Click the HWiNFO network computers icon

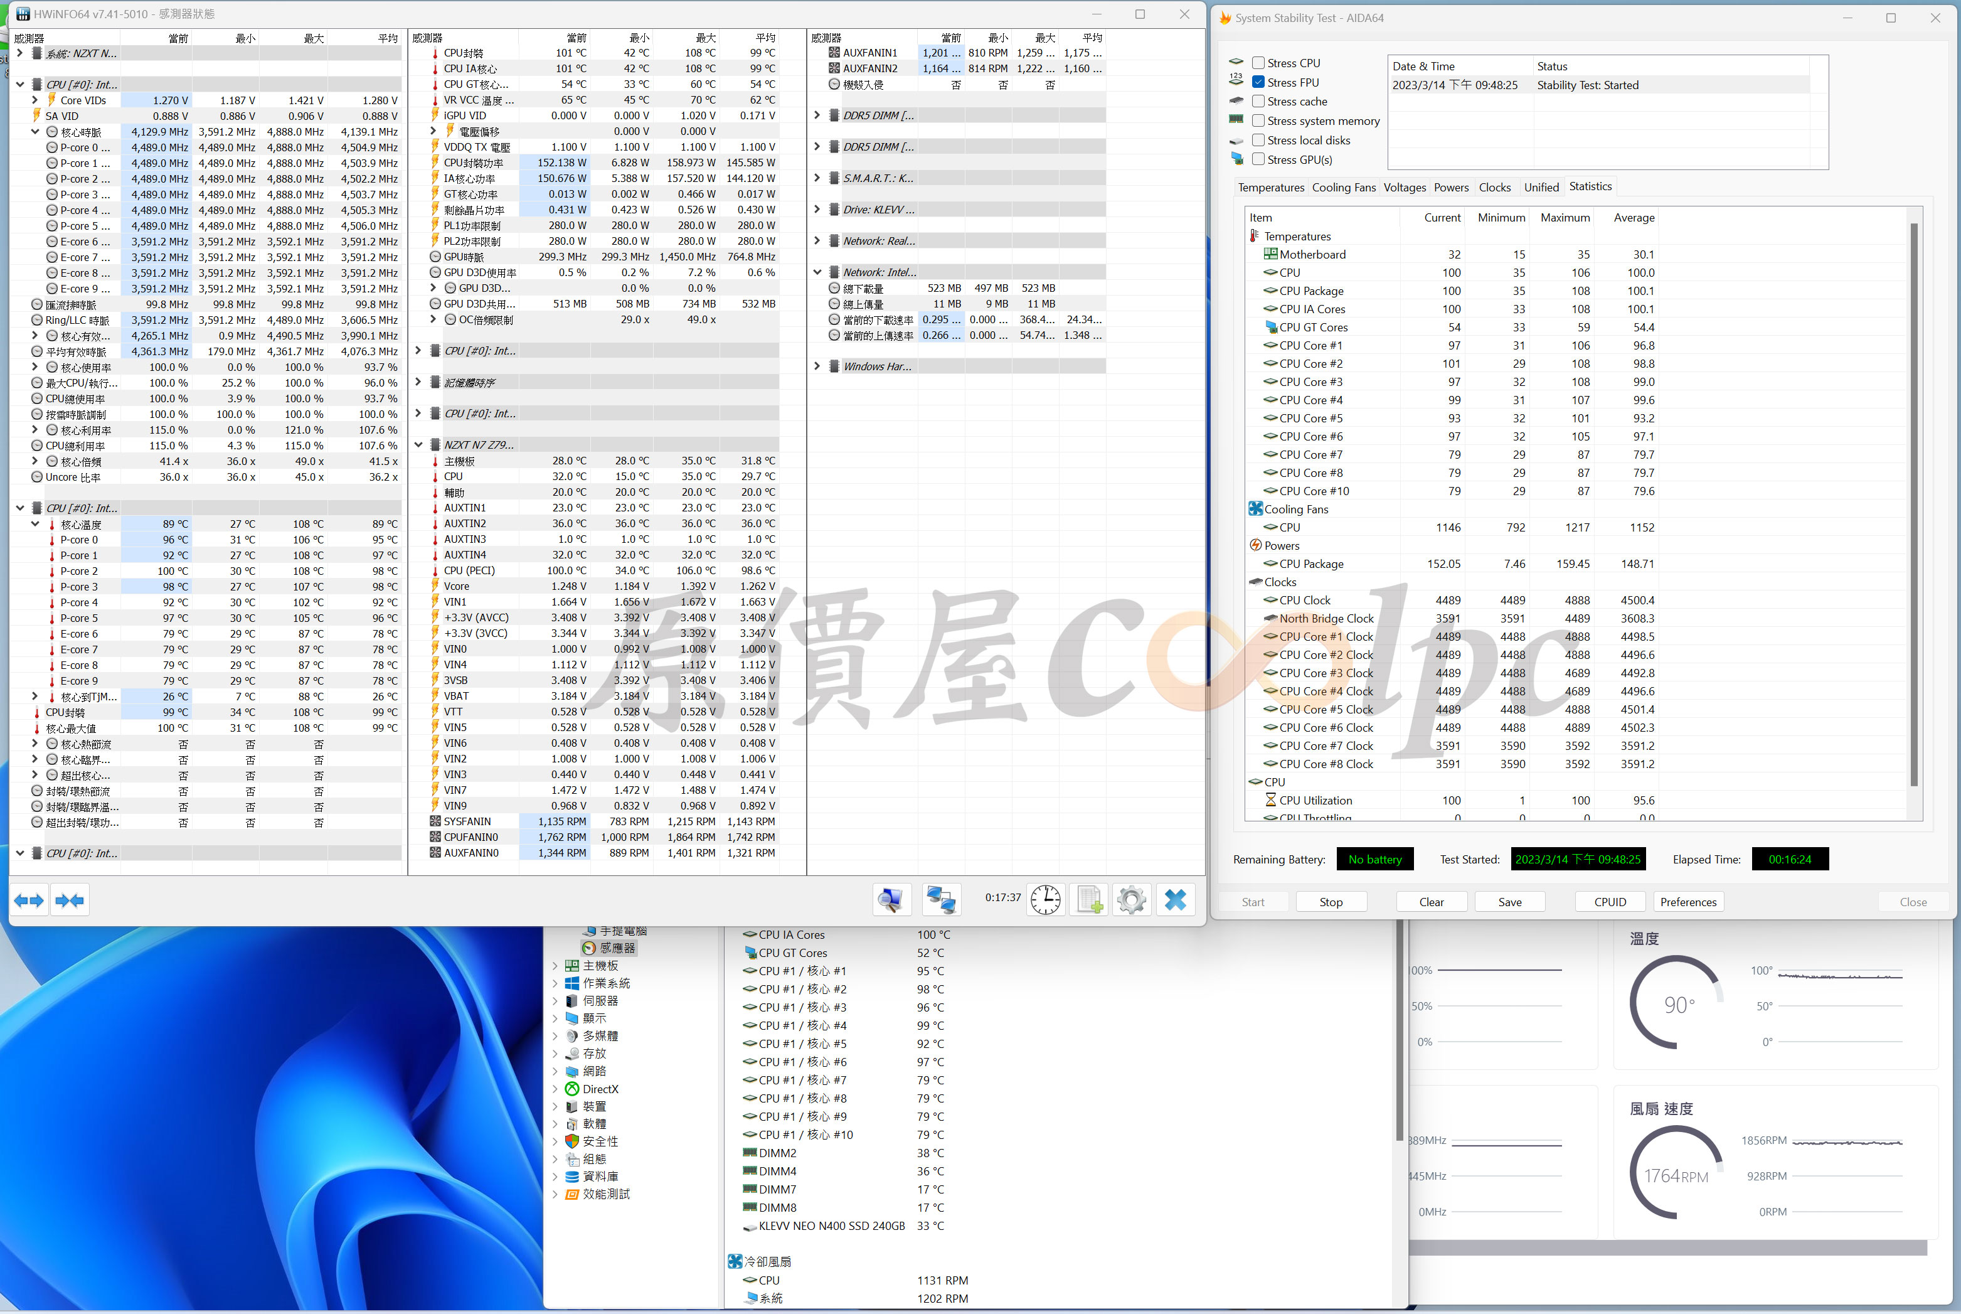coord(941,901)
